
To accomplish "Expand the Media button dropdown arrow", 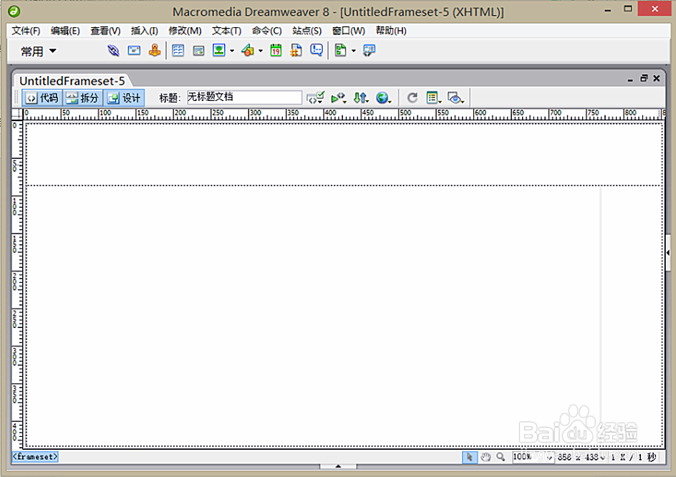I will (x=261, y=51).
